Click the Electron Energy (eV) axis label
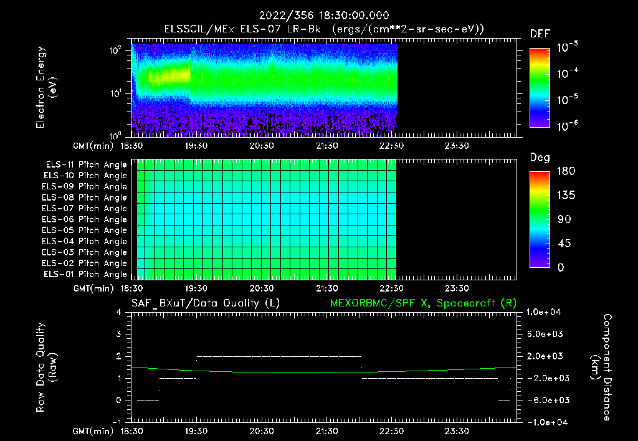The height and width of the screenshot is (441, 638). [46, 87]
